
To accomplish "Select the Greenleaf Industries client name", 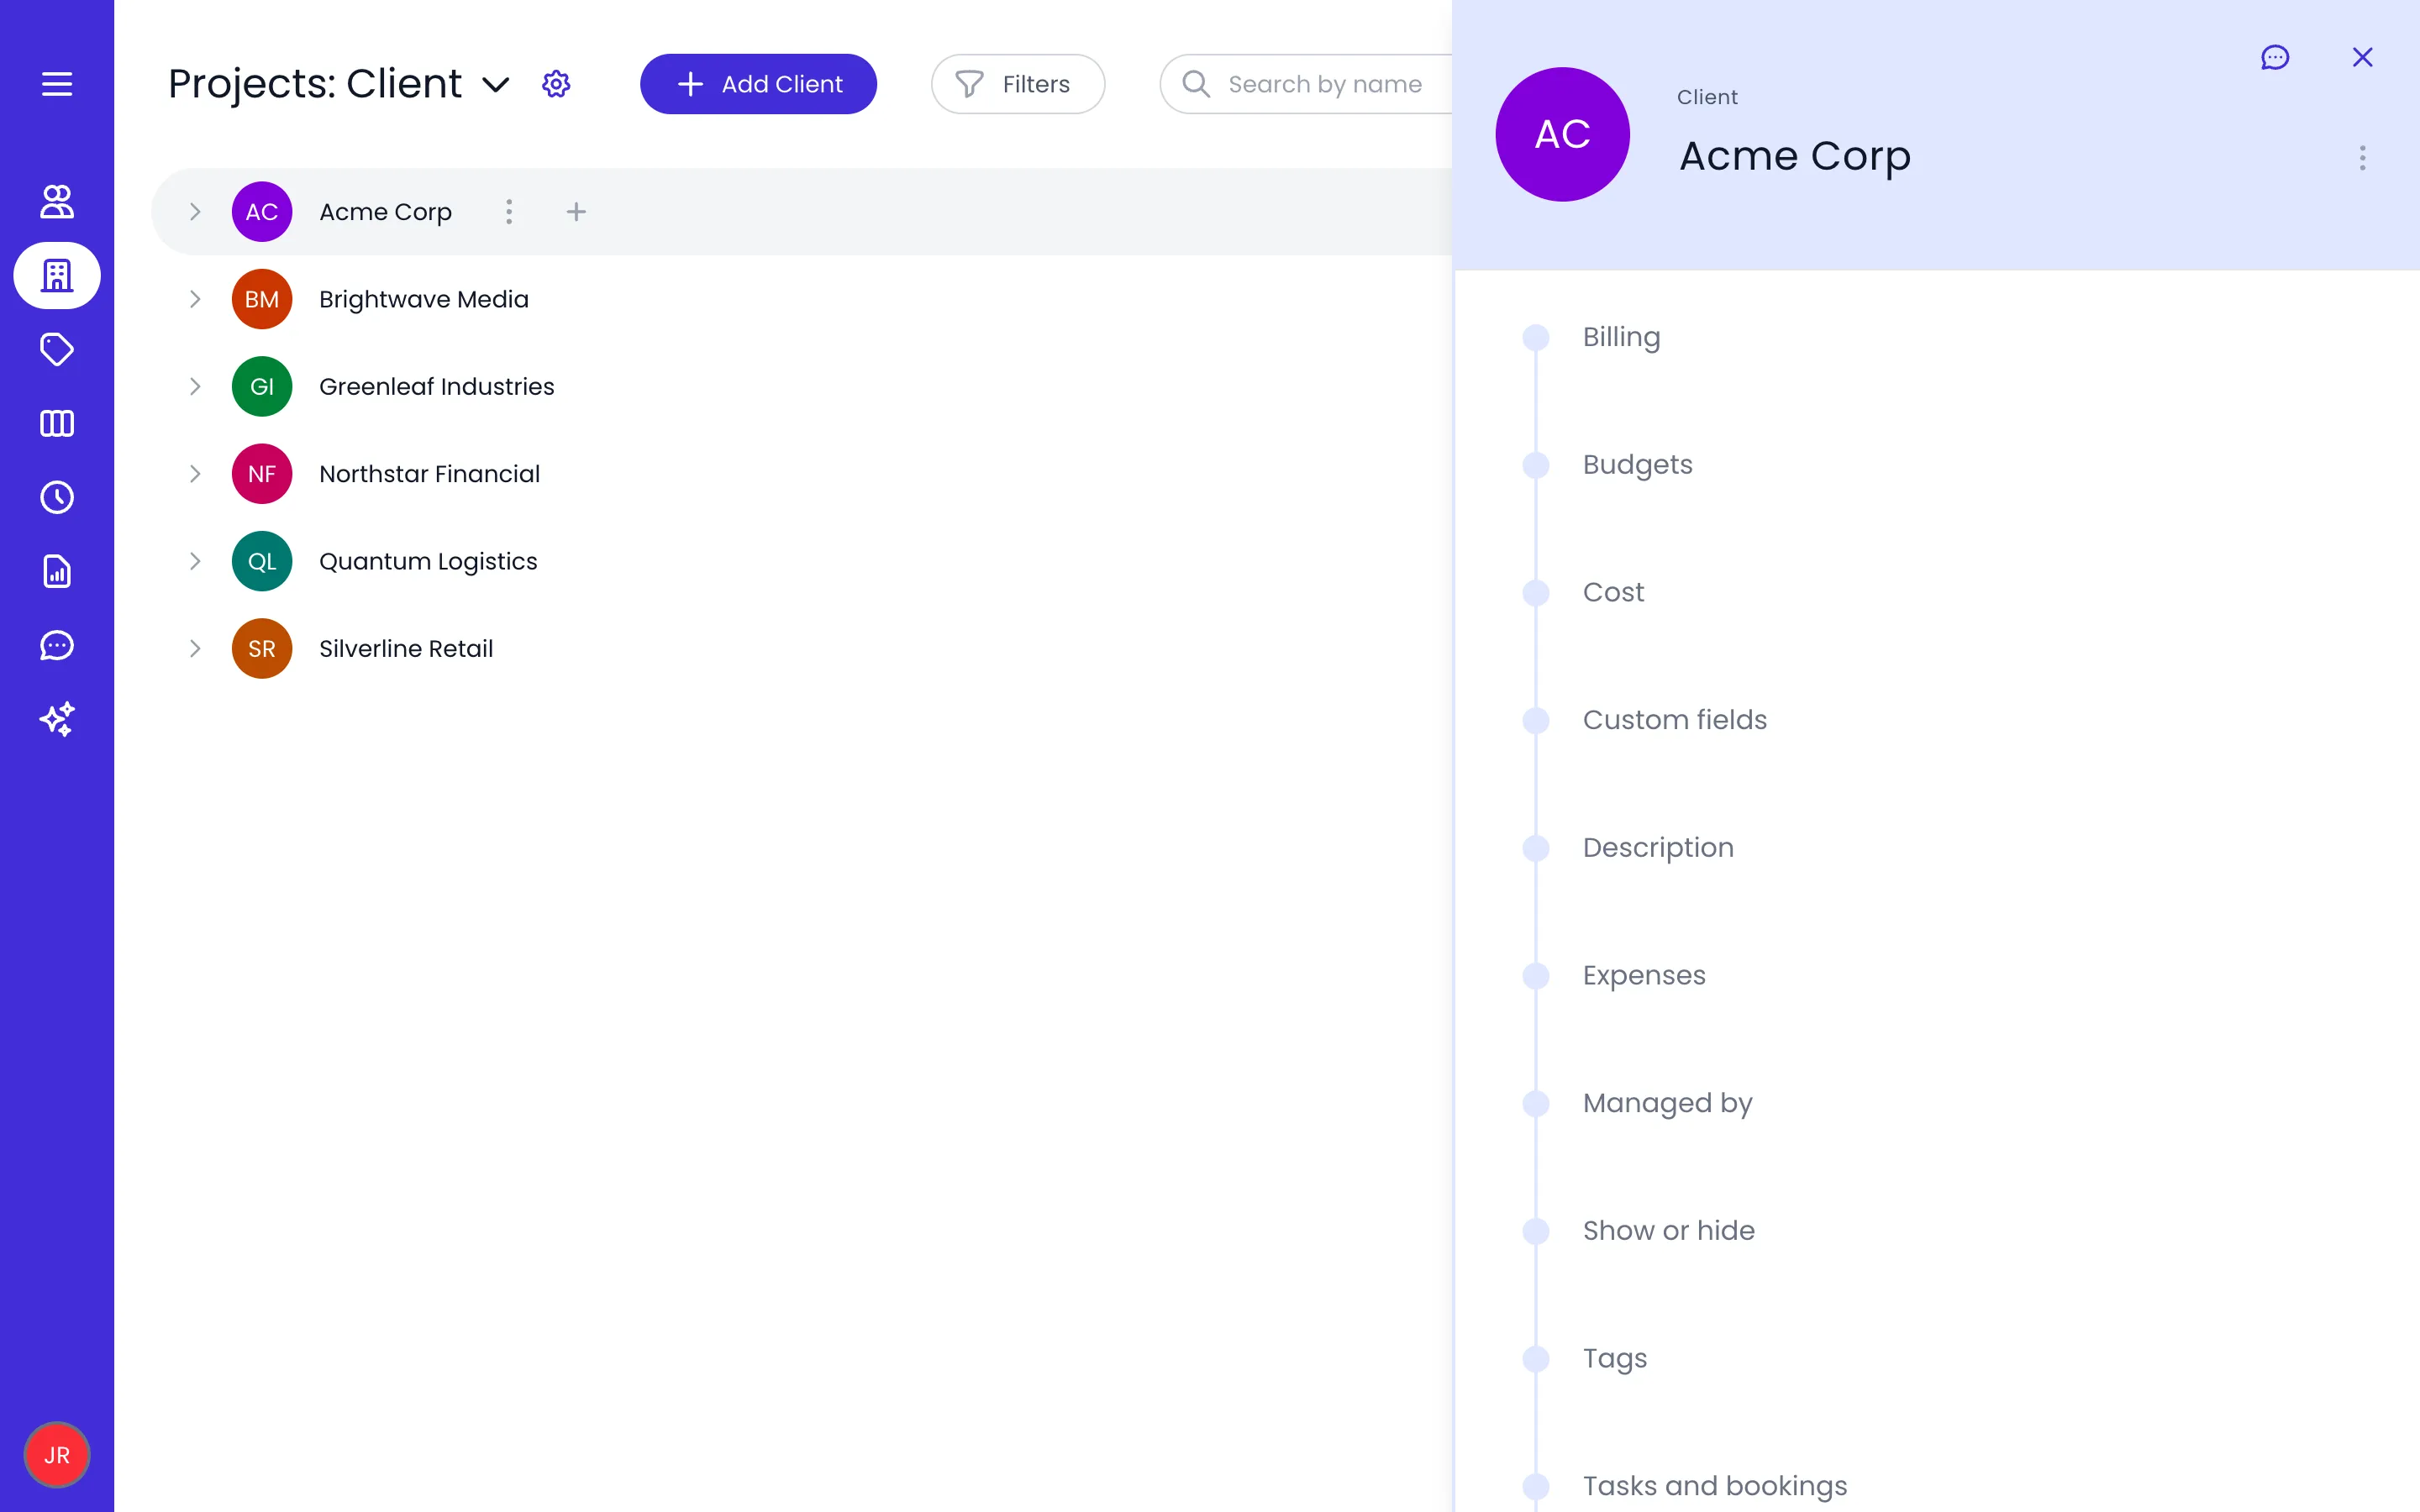I will pyautogui.click(x=436, y=386).
